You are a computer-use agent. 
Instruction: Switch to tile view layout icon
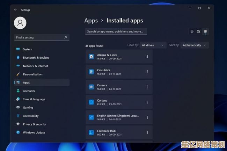click(205, 31)
